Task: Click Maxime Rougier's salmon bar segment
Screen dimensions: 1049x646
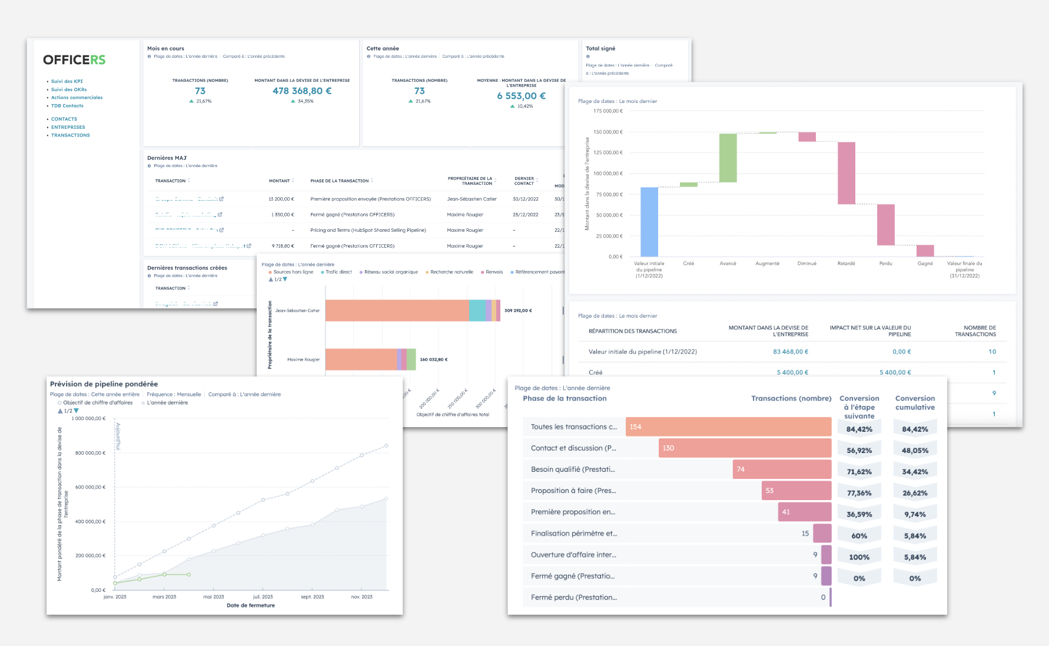Action: click(361, 359)
